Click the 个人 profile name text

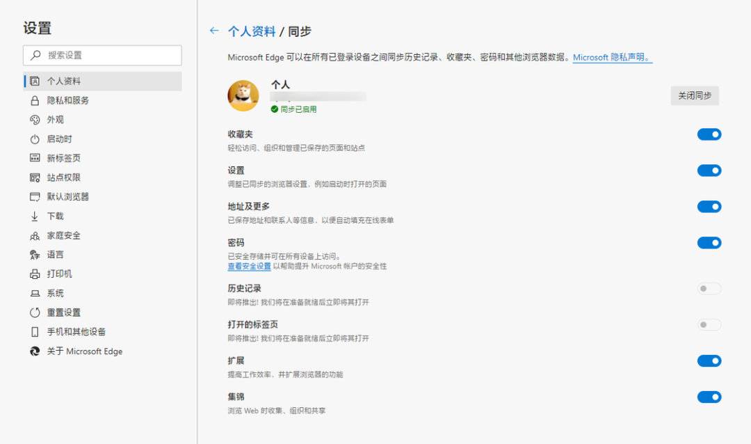click(280, 85)
